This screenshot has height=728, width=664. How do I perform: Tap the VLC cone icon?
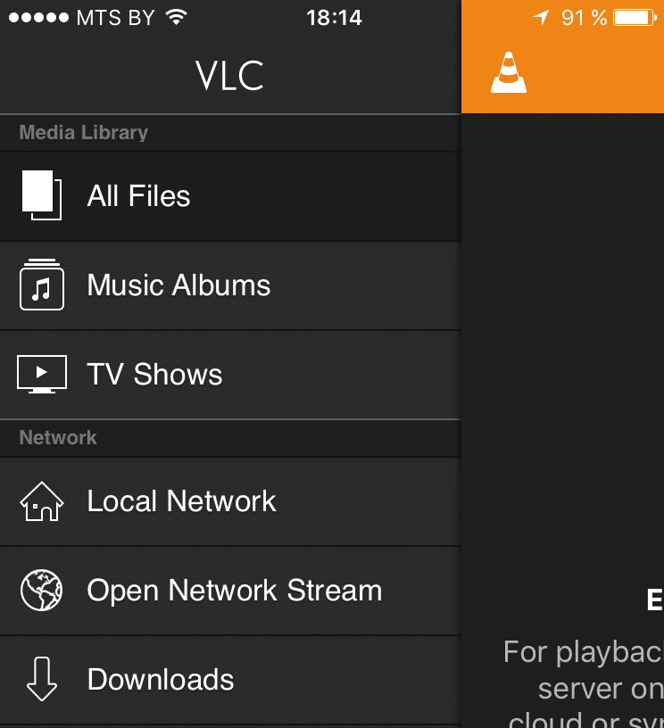point(509,73)
